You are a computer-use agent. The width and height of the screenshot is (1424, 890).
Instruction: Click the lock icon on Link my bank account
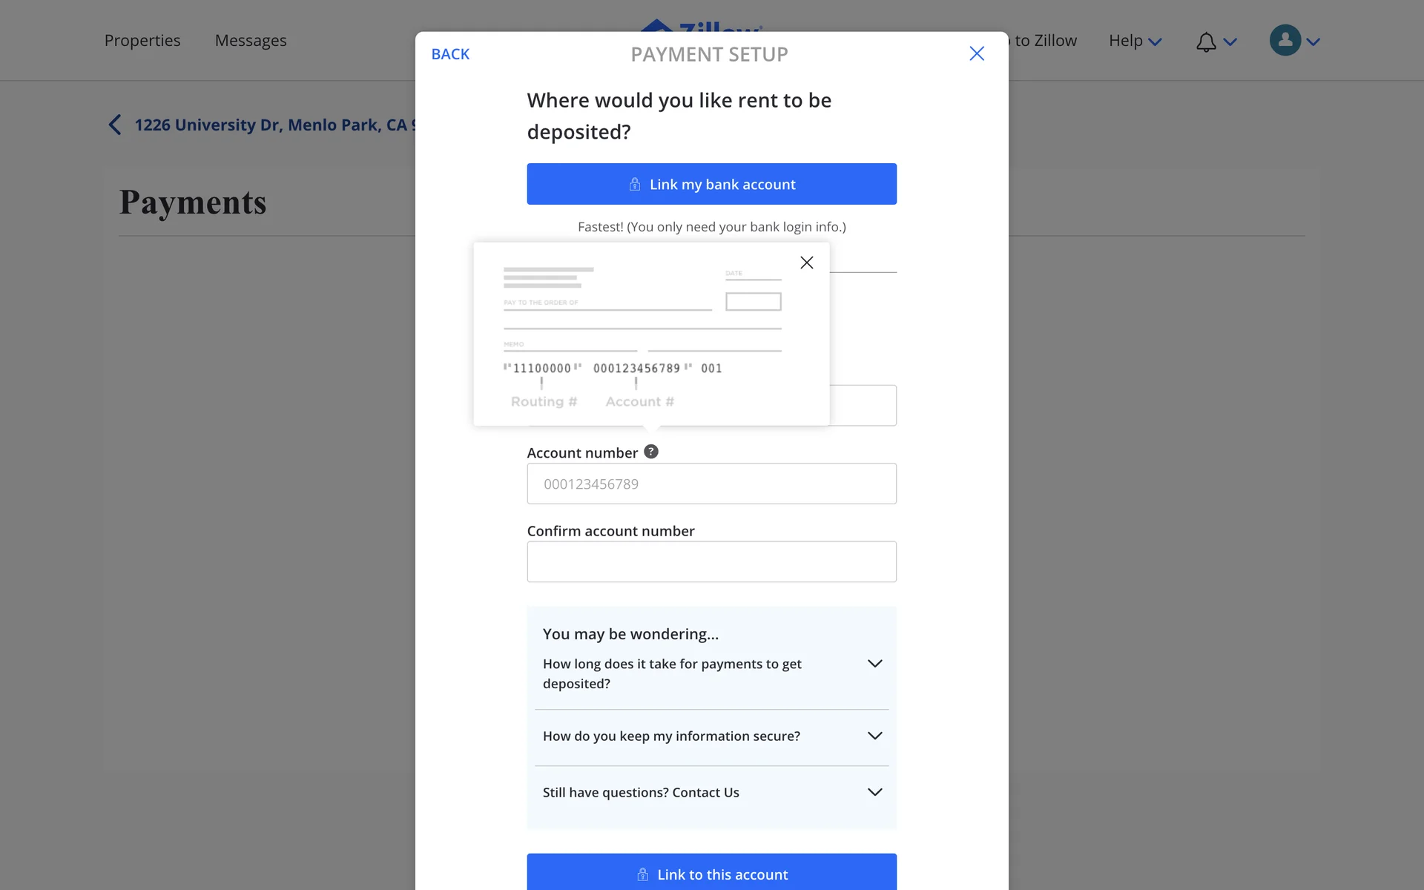(635, 184)
